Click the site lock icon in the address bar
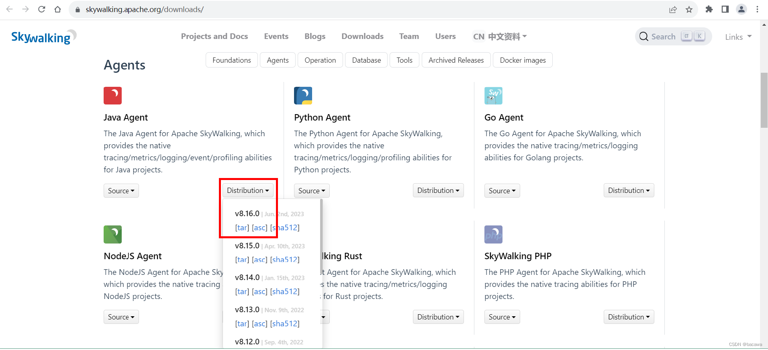 pos(78,10)
